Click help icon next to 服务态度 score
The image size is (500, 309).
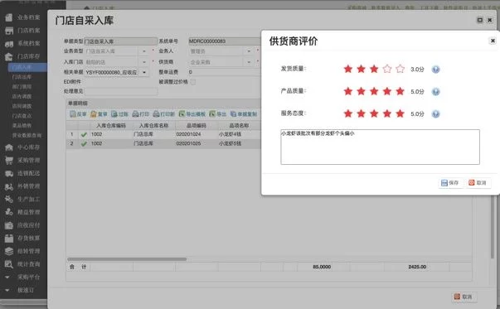[435, 113]
